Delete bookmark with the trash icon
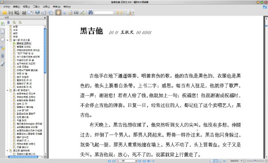The width and height of the screenshot is (268, 163). point(8,22)
